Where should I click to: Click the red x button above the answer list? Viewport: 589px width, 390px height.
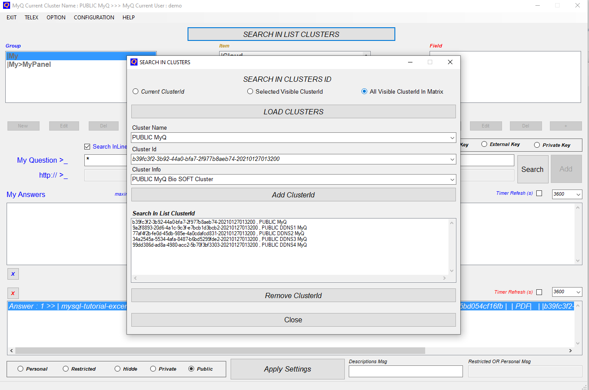pyautogui.click(x=13, y=293)
